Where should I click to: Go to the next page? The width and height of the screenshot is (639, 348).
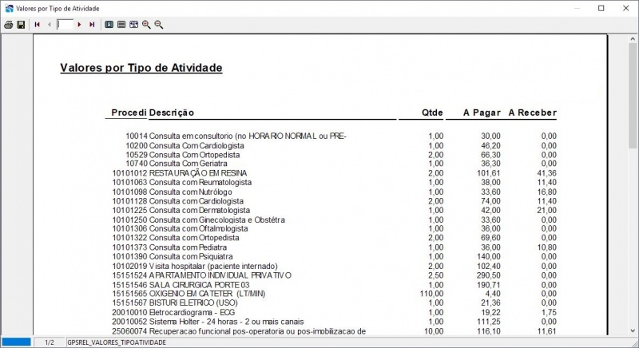point(79,25)
